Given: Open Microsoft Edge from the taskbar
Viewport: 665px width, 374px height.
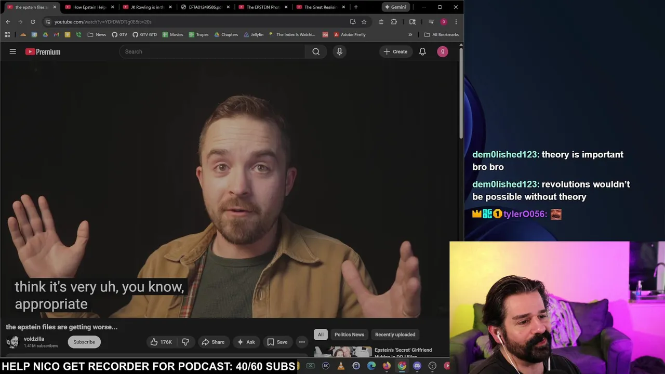Looking at the screenshot, I should tap(371, 366).
